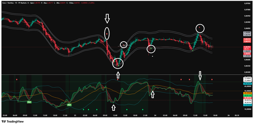Click the low price value 0,86691
The image size is (254, 125).
click(63, 3)
